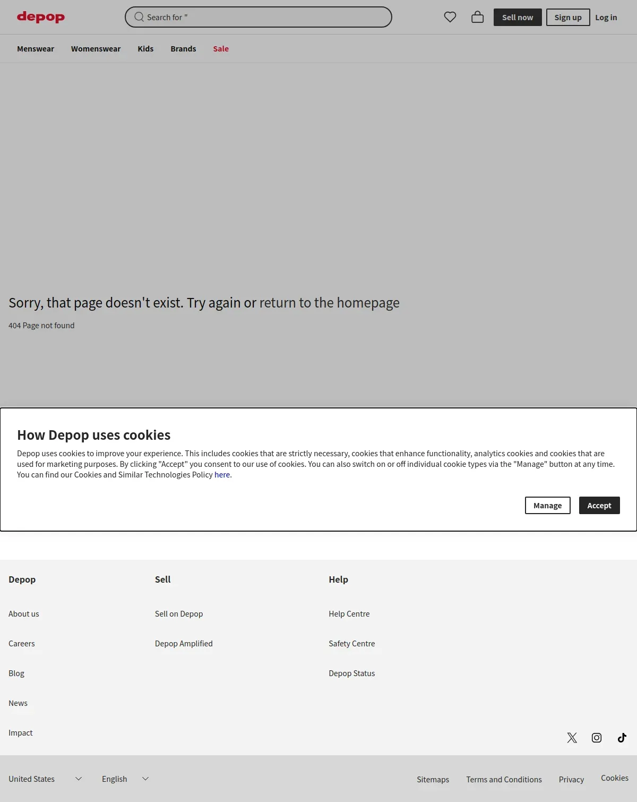Open the Help Centre link

[x=349, y=614]
